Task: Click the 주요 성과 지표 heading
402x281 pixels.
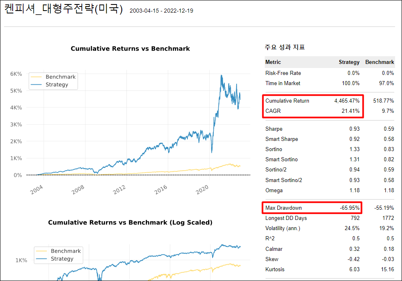Action: tap(285, 47)
